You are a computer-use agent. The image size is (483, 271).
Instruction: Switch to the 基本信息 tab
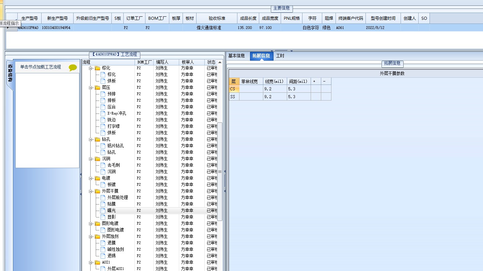click(236, 56)
